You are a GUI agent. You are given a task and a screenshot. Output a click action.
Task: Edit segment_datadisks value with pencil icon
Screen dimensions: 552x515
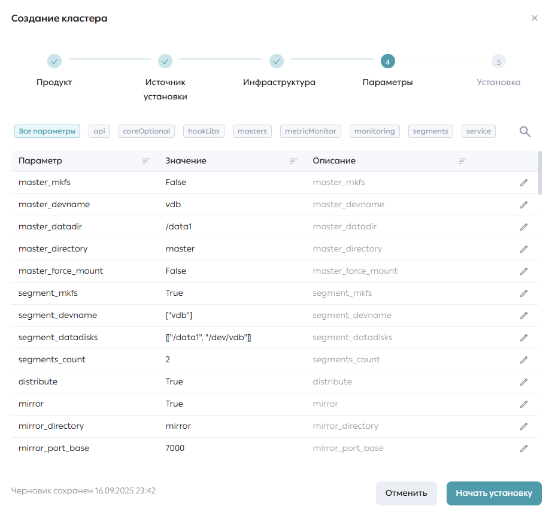[x=524, y=338]
